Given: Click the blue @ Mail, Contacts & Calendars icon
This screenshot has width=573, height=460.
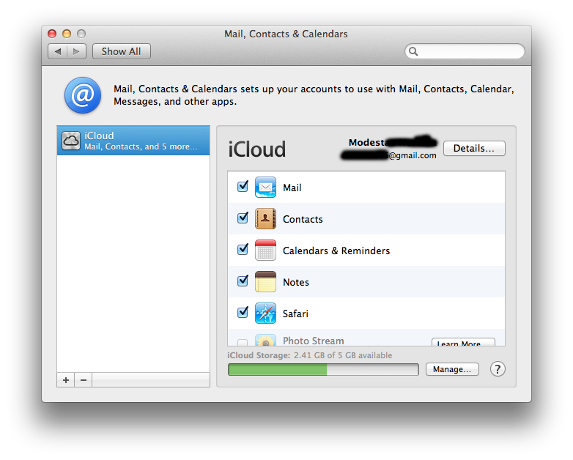Looking at the screenshot, I should pyautogui.click(x=83, y=95).
